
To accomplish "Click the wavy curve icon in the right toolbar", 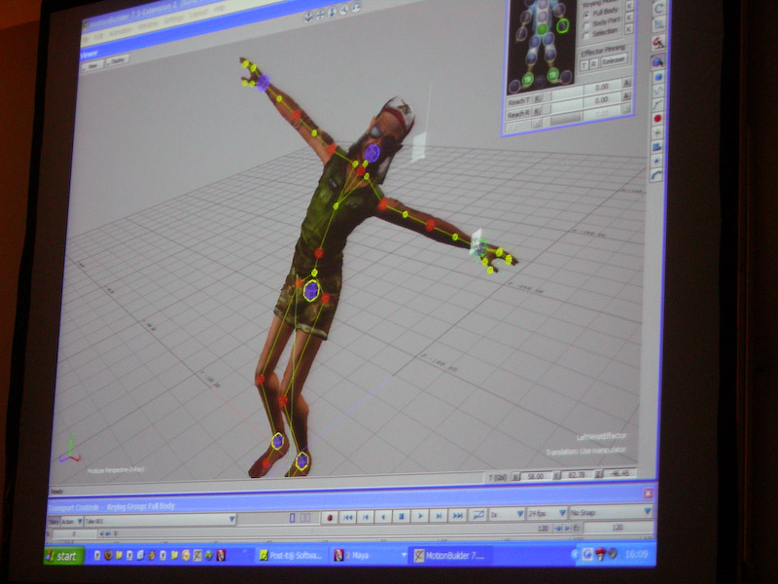I will tap(658, 91).
